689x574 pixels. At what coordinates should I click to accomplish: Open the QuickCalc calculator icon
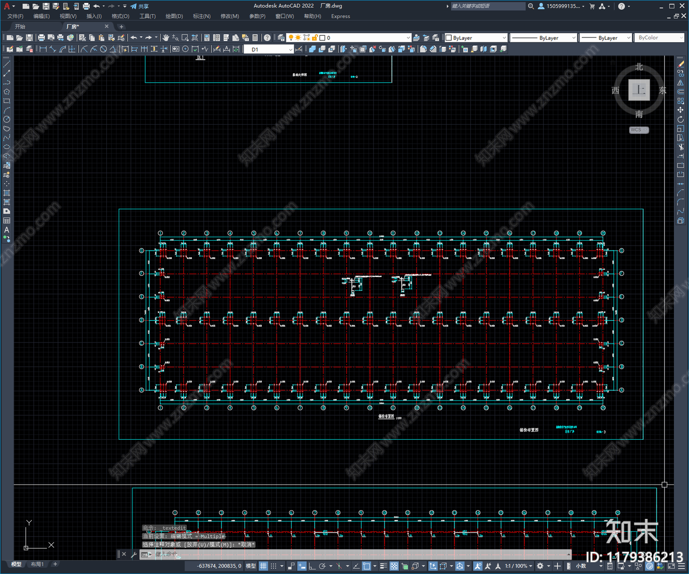click(255, 38)
